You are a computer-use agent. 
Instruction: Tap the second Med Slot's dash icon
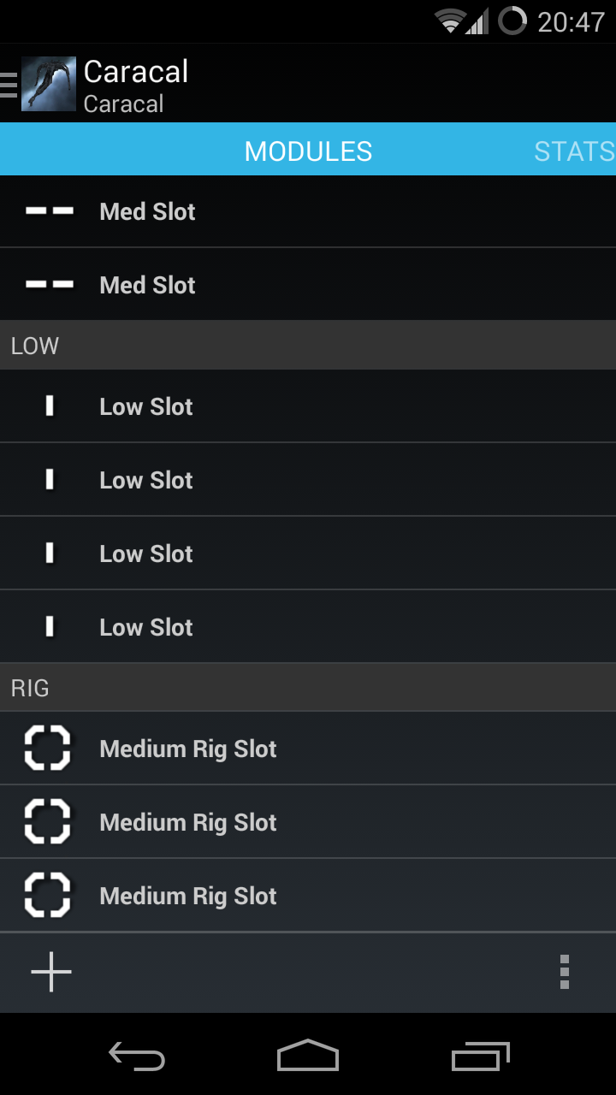[49, 285]
